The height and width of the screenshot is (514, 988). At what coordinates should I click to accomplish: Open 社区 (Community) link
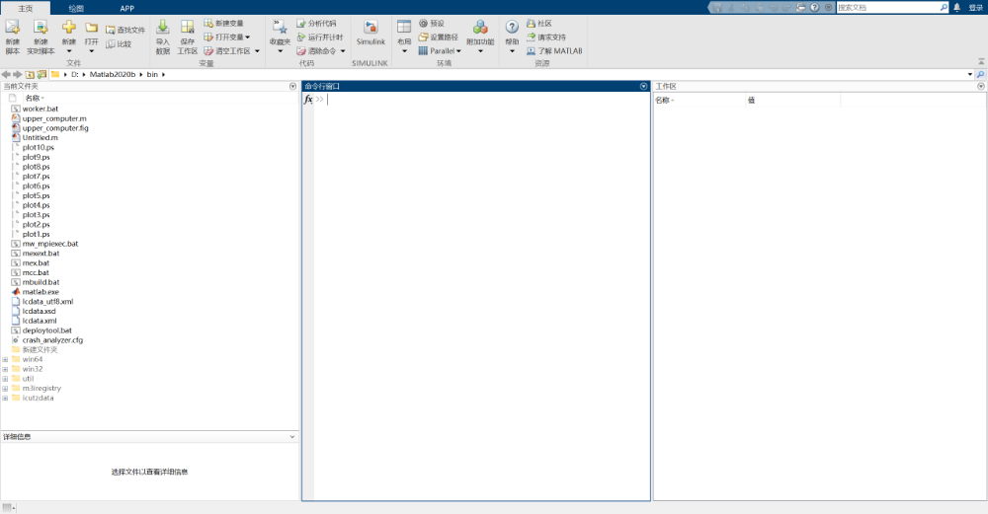[538, 24]
